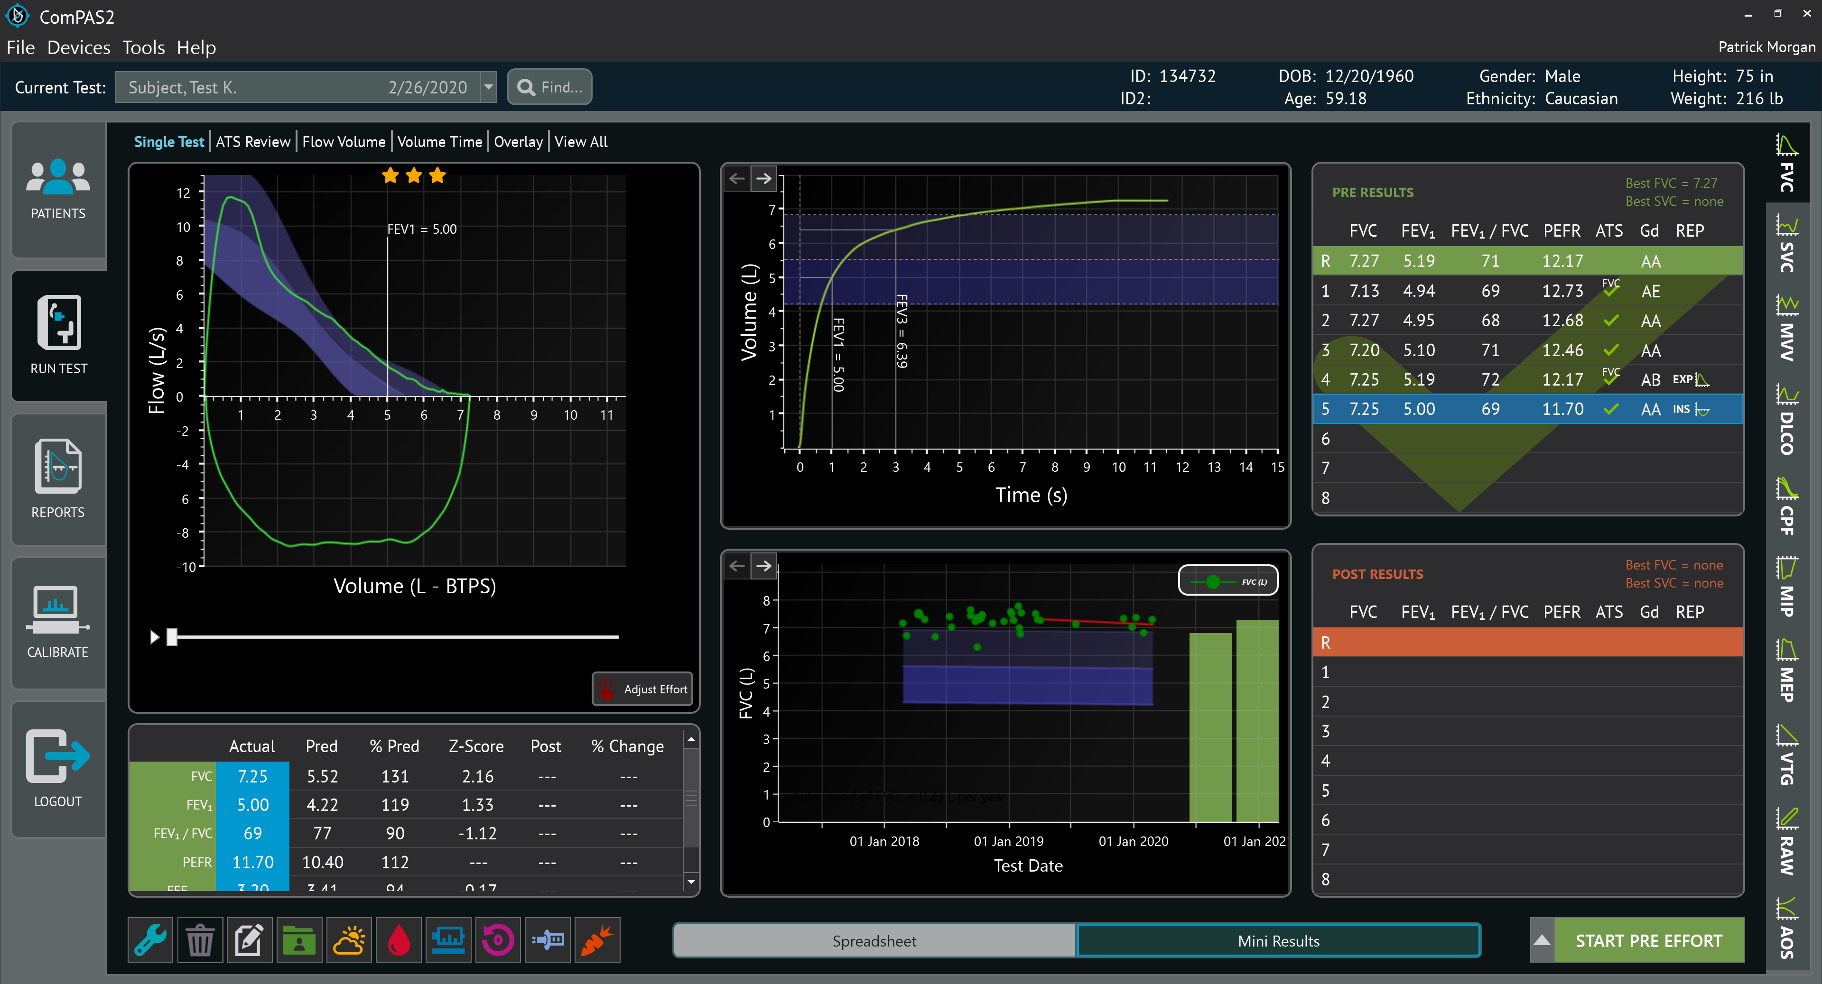Viewport: 1822px width, 984px height.
Task: Select the RAW test type
Action: pos(1786,841)
